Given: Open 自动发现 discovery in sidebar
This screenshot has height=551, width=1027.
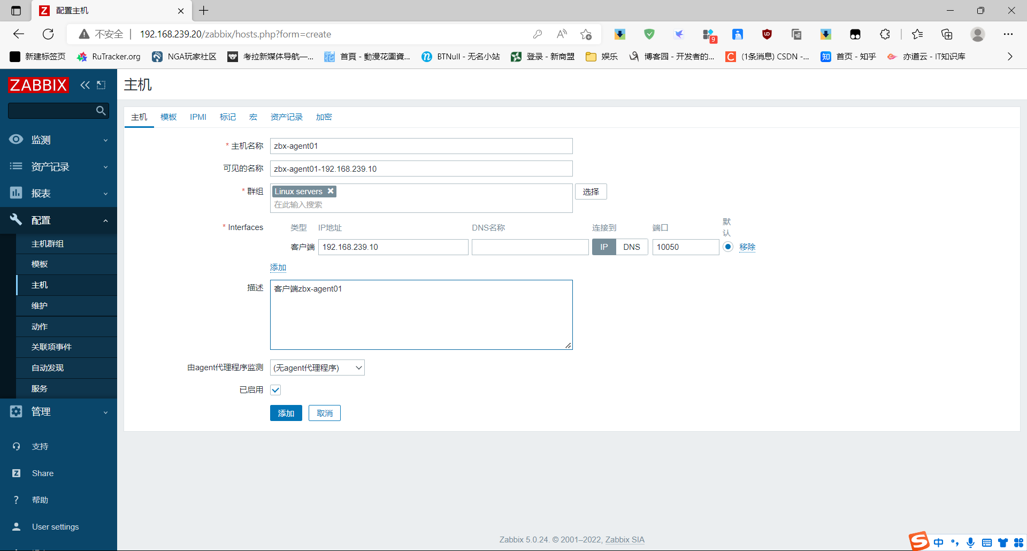Looking at the screenshot, I should click(66, 368).
